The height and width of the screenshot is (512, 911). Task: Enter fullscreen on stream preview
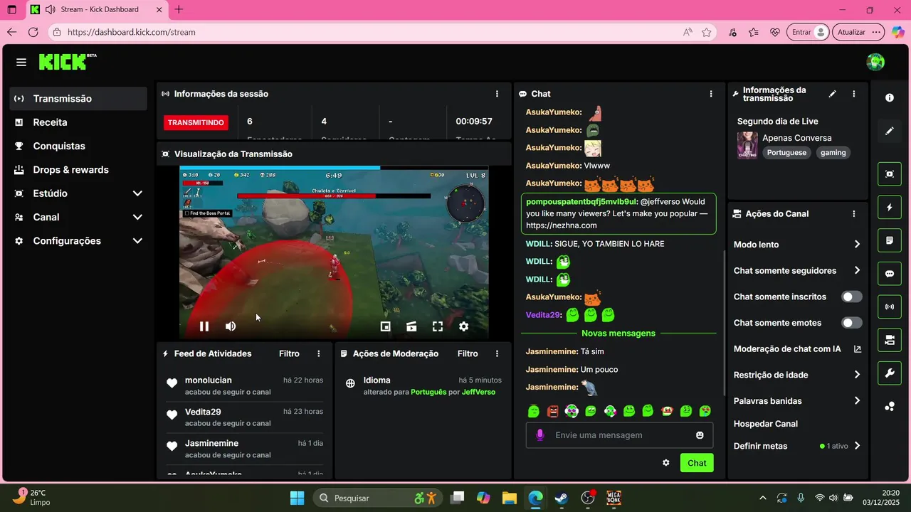[x=438, y=326]
